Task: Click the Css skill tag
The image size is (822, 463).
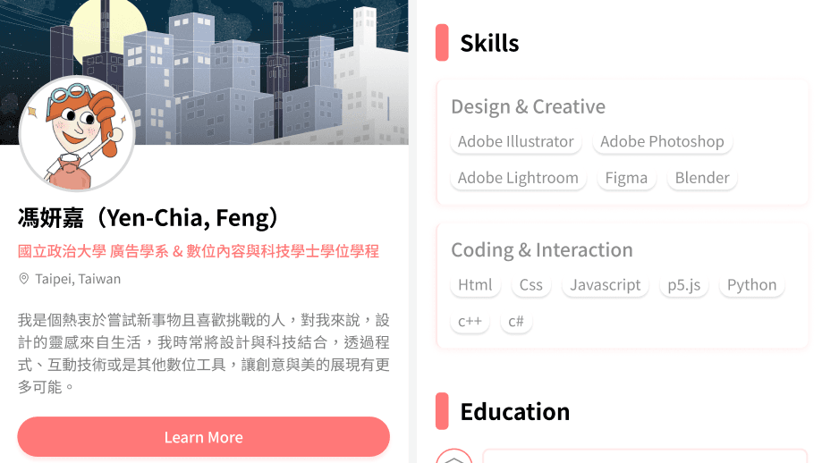Action: pos(531,285)
